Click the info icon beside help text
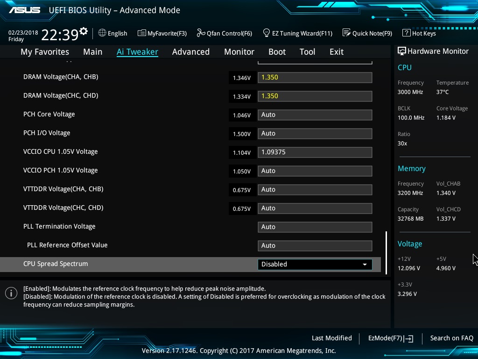The height and width of the screenshot is (359, 478). pos(11,294)
